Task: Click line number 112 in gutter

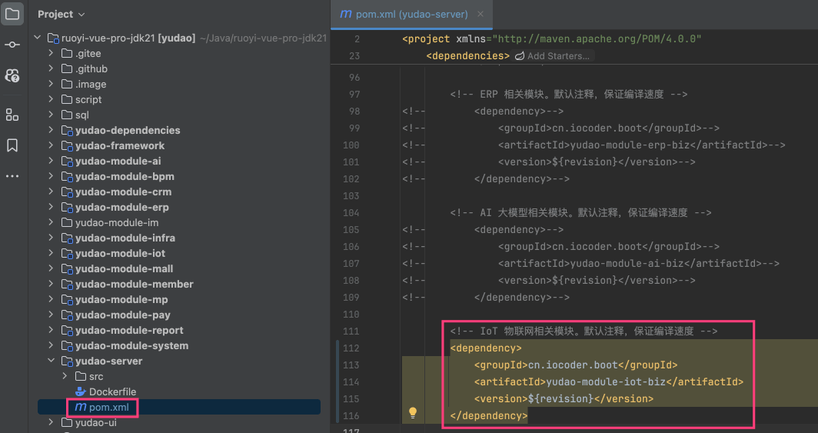Action: pos(350,348)
